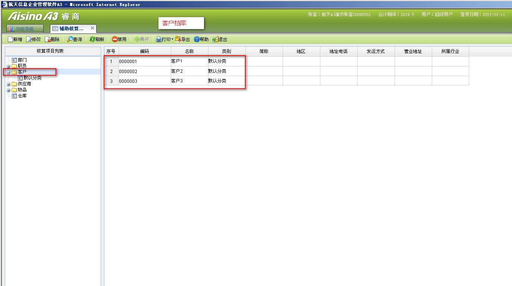Expand the 职员 tree node

point(8,66)
